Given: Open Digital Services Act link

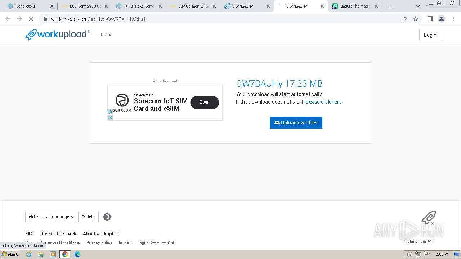Looking at the screenshot, I should tap(156, 242).
